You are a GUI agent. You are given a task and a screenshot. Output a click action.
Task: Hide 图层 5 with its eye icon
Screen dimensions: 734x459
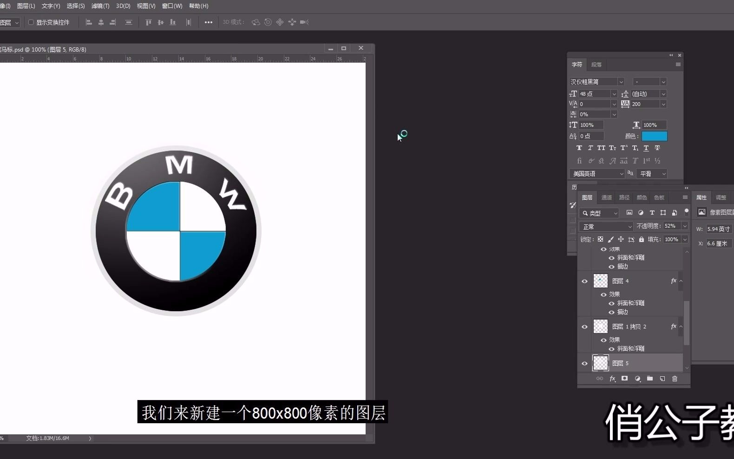point(585,363)
